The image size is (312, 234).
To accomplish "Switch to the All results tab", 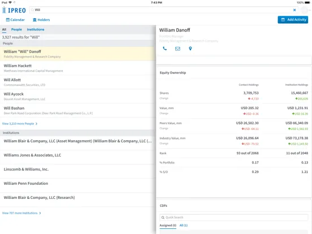I will 4,29.
